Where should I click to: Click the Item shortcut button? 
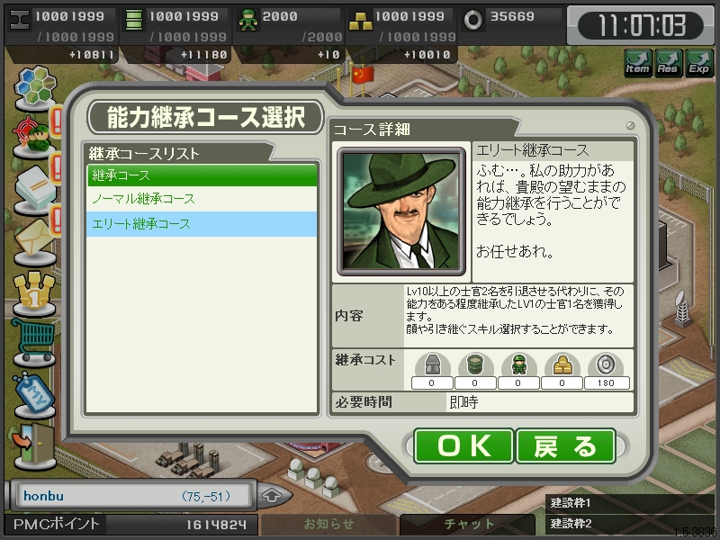point(638,63)
